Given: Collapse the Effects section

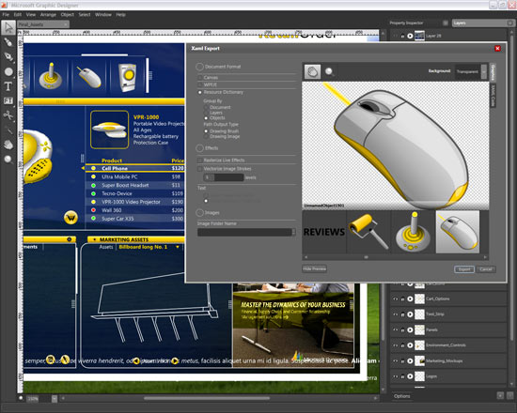Looking at the screenshot, I should tap(199, 148).
